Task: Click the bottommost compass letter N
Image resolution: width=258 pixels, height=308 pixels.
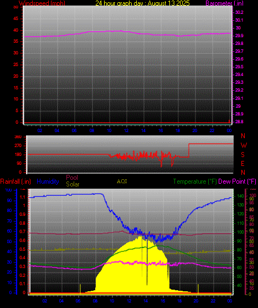Action: pyautogui.click(x=243, y=173)
